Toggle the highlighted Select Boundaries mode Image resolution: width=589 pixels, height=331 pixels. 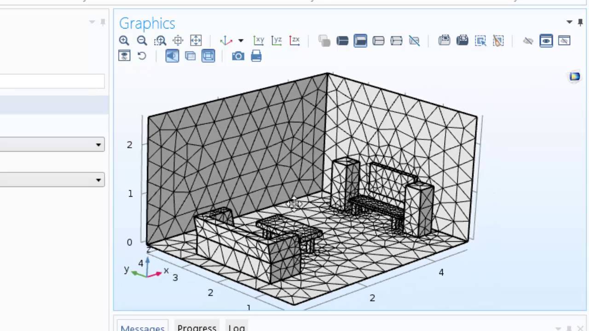point(360,40)
